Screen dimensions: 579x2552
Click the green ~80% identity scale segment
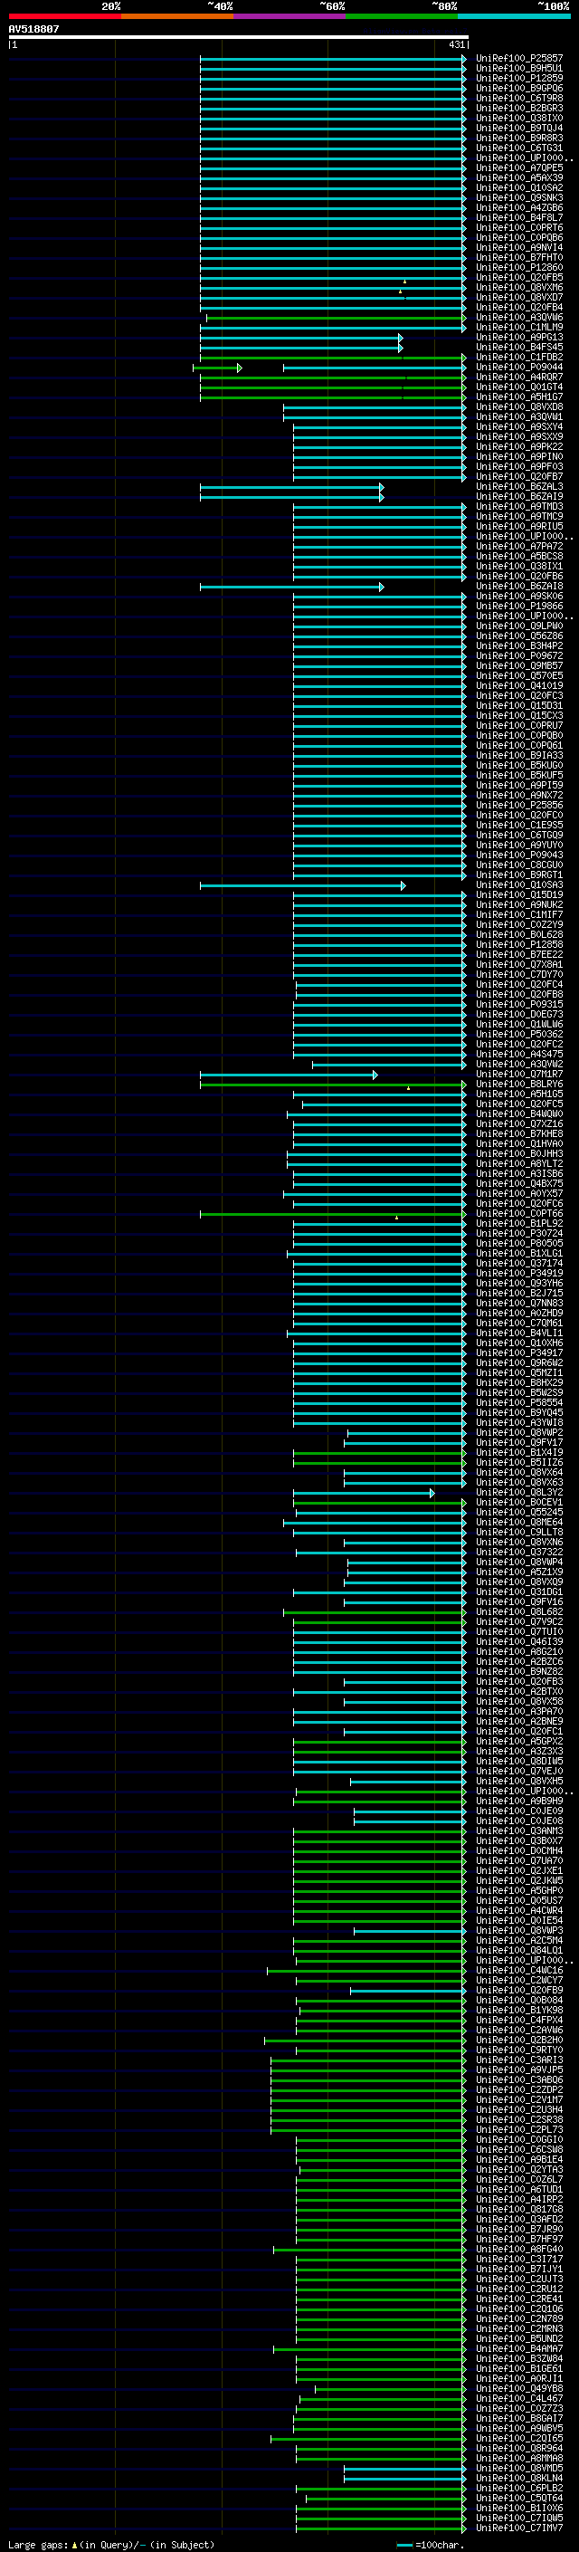click(401, 16)
